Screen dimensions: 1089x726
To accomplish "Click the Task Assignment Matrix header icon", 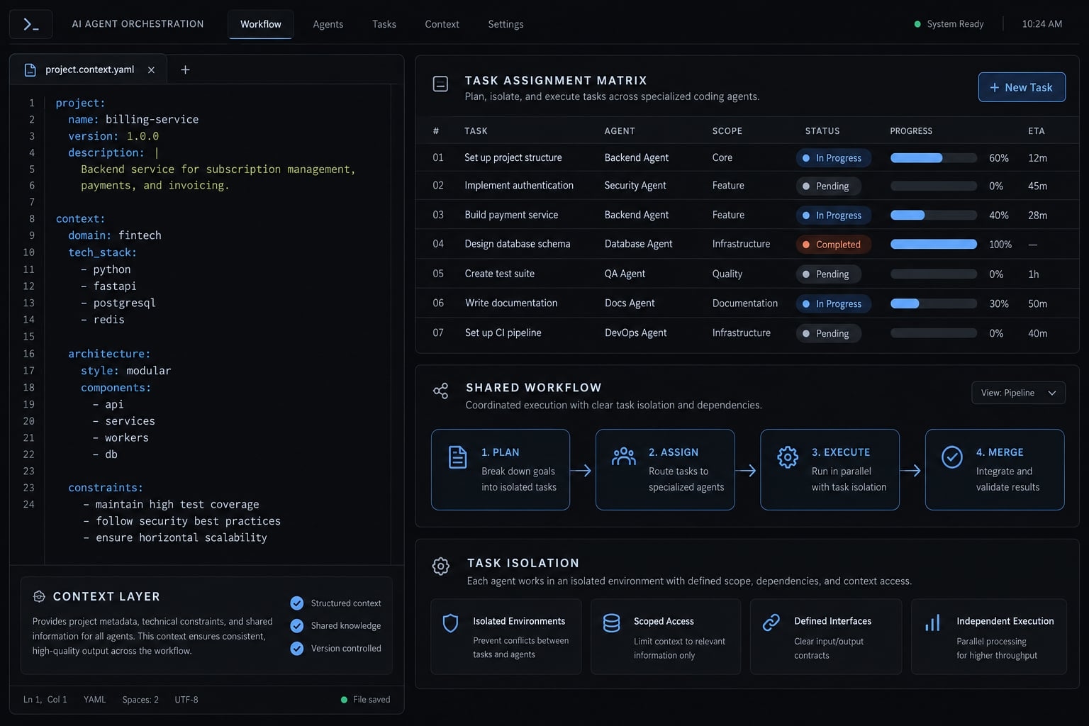I will click(x=440, y=84).
